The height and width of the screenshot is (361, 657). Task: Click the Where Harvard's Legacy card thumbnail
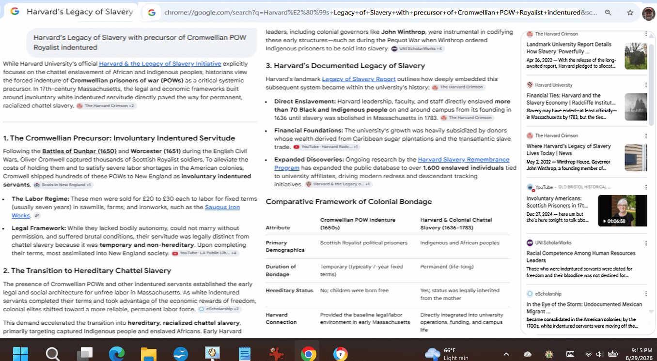636,158
